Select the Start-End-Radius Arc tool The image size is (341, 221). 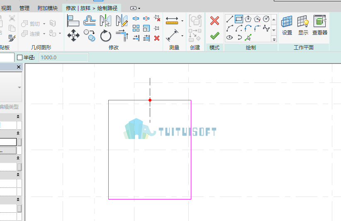point(230,28)
